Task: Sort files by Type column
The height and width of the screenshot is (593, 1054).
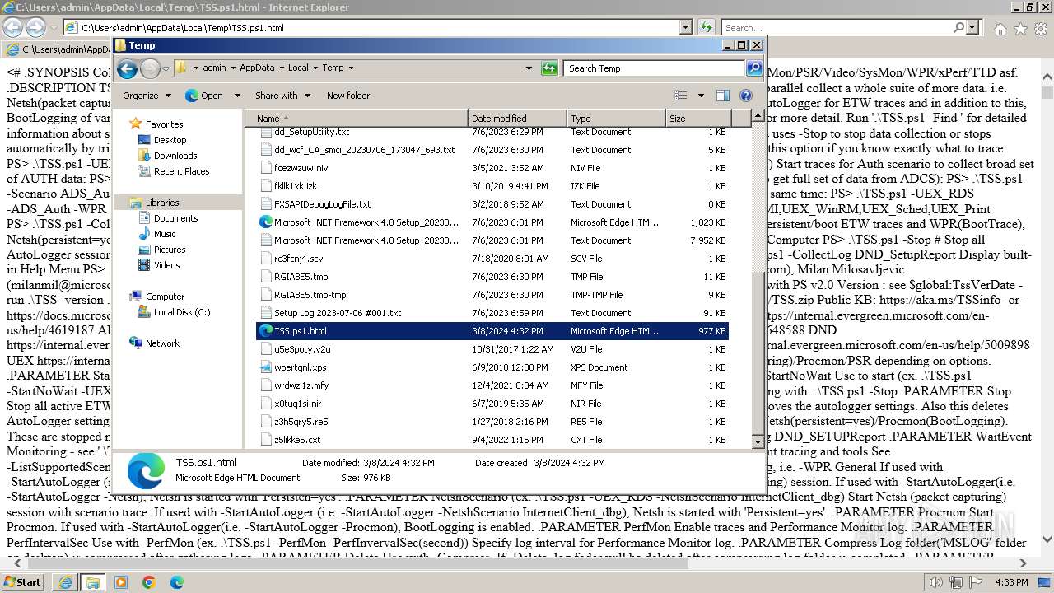Action: click(616, 119)
